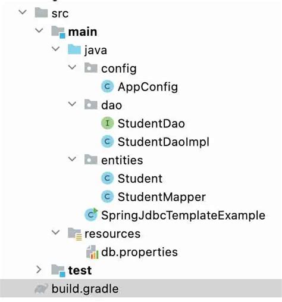Click the db.properties file icon
The image size is (282, 302).
[92, 252]
